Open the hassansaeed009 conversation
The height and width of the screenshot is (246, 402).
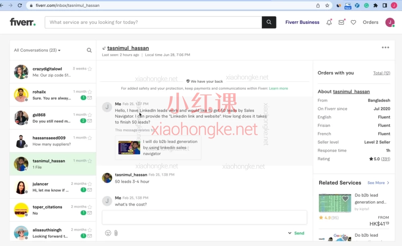pos(53,141)
